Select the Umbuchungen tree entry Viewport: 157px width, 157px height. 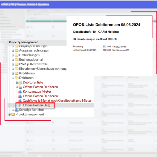click(x=29, y=55)
